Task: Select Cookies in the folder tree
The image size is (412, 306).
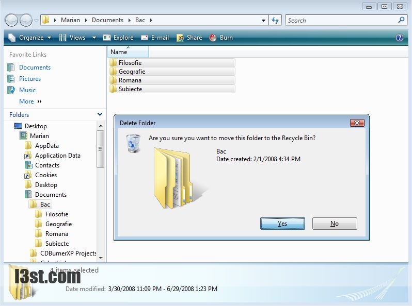Action: (46, 175)
